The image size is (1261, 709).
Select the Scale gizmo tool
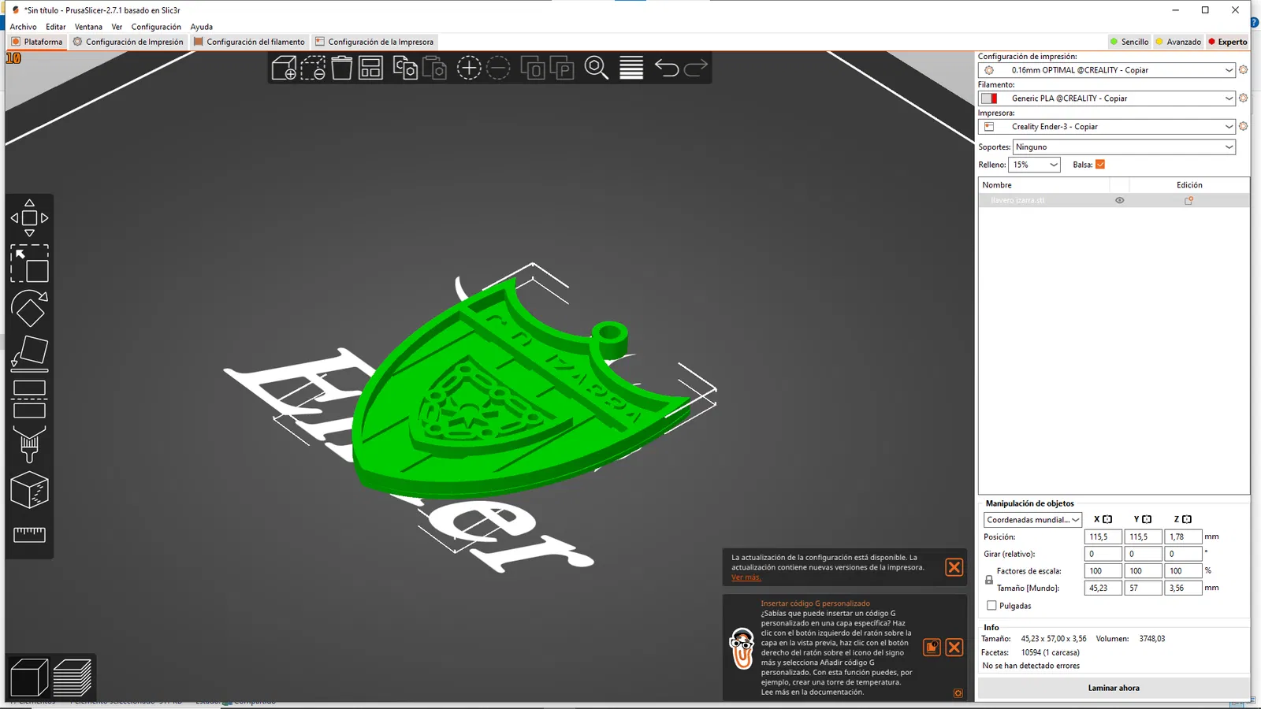[29, 263]
